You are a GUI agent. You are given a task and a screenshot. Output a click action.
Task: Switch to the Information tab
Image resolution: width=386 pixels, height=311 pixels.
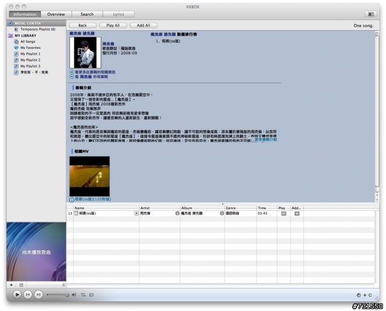pyautogui.click(x=25, y=14)
